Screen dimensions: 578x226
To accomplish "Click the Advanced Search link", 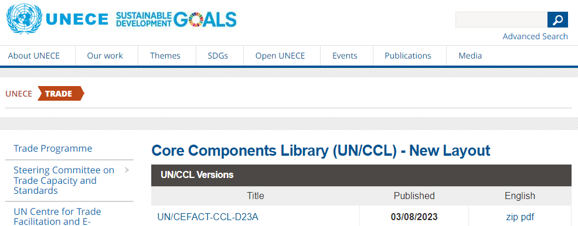I will coord(535,36).
